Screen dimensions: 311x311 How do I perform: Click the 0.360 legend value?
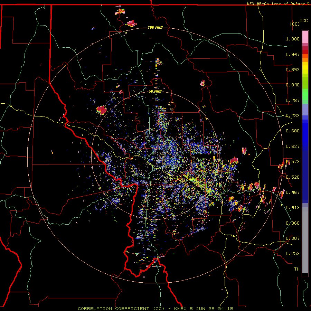pyautogui.click(x=293, y=223)
